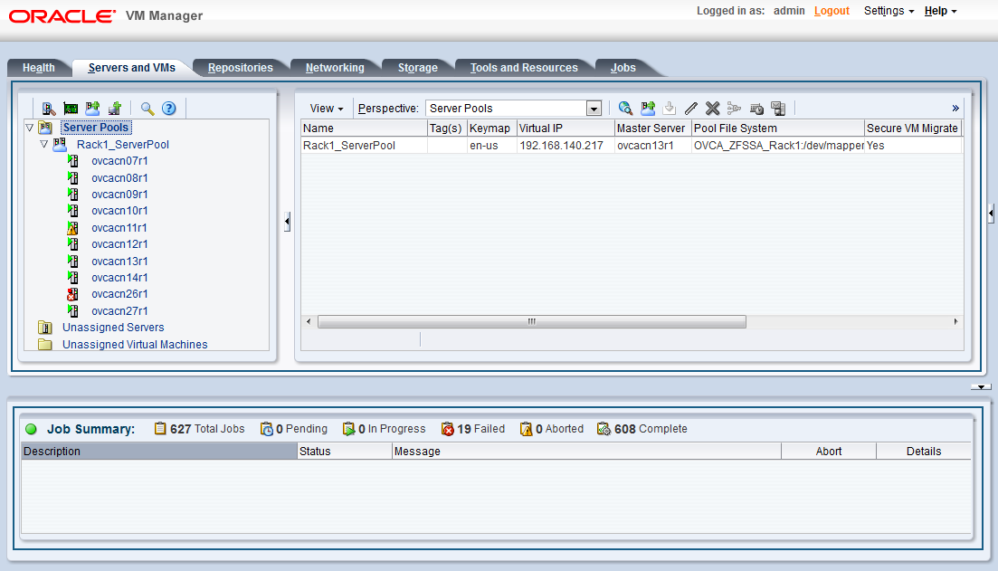Click the warning icon beside ovcacn11r1
Image resolution: width=998 pixels, height=571 pixels.
(x=72, y=227)
